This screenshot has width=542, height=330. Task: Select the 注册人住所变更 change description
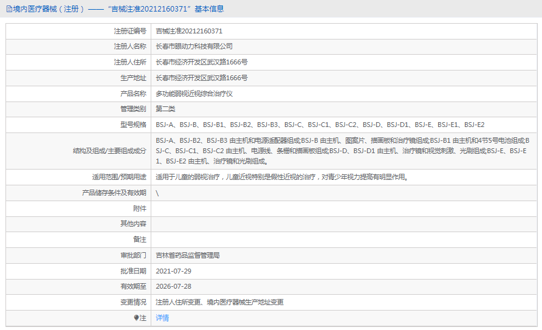pyautogui.click(x=219, y=303)
